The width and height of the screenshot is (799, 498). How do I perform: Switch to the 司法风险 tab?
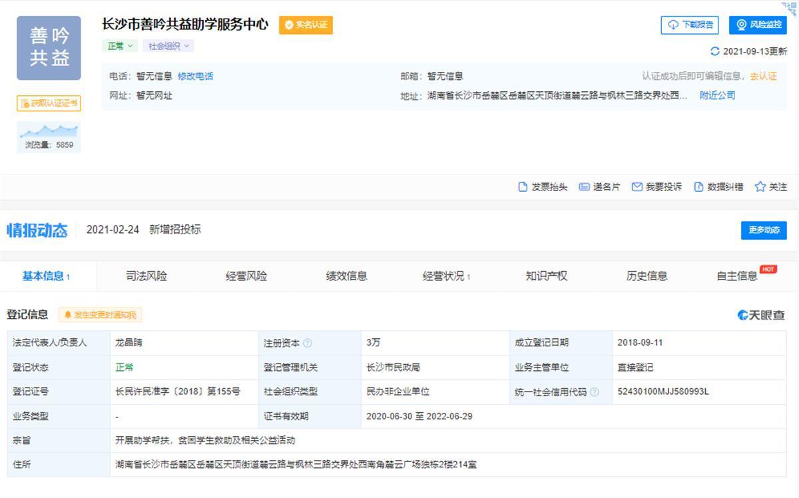tap(146, 276)
